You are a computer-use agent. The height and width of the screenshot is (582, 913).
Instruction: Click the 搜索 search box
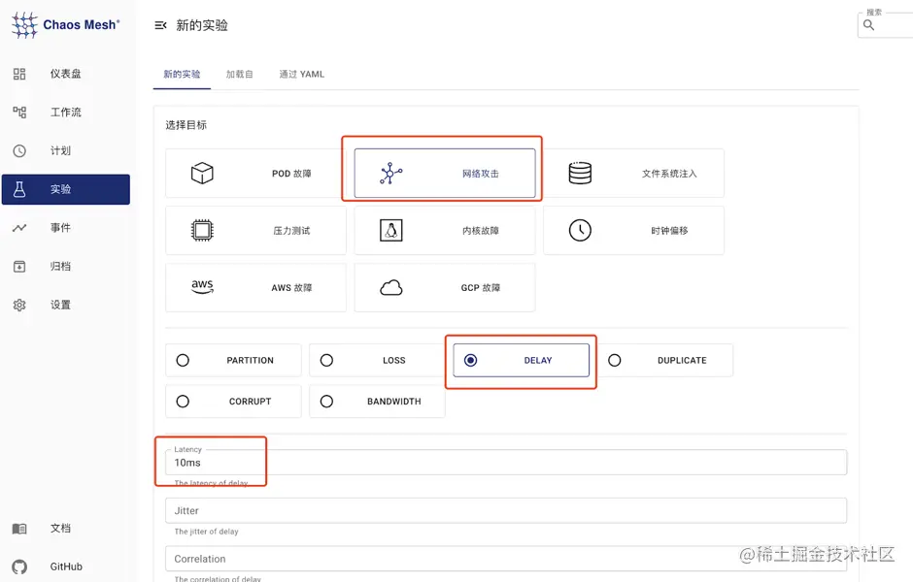click(x=885, y=25)
